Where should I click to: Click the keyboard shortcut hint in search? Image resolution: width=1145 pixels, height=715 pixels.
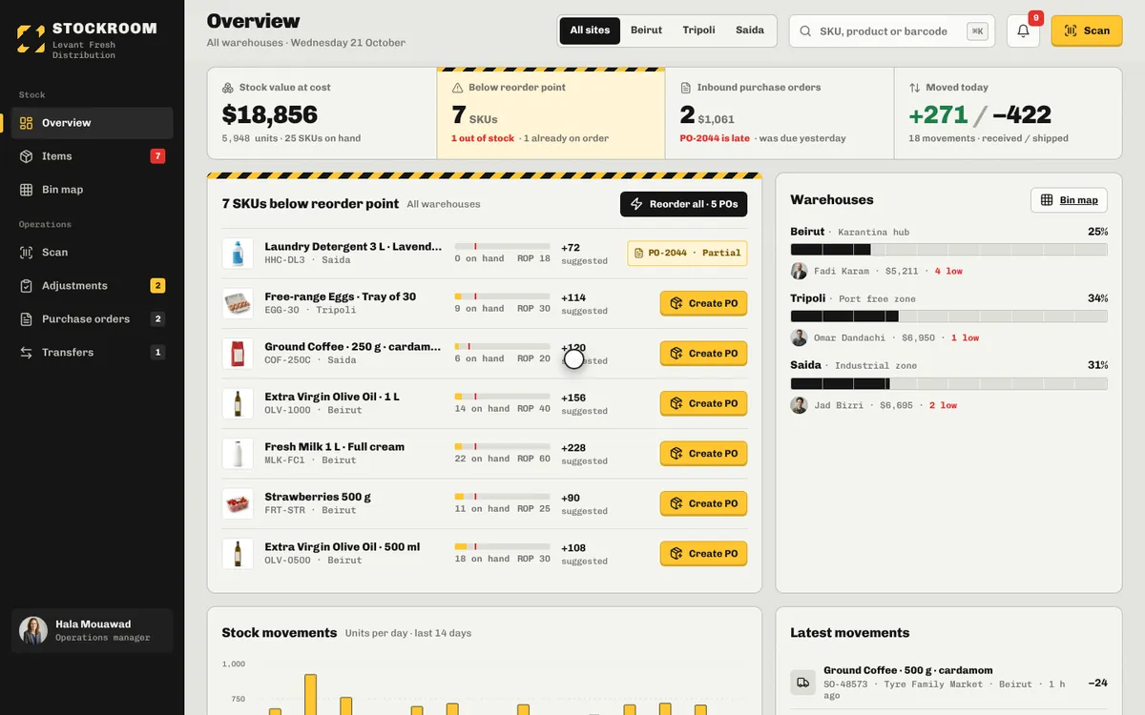977,31
